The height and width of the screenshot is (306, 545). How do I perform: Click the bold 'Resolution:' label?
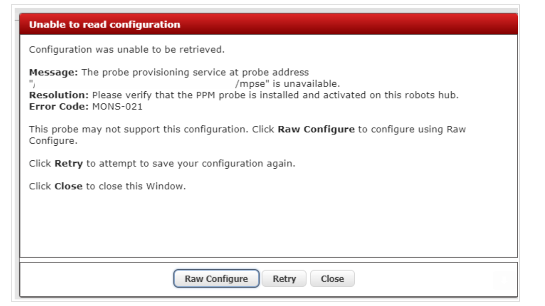click(x=59, y=95)
